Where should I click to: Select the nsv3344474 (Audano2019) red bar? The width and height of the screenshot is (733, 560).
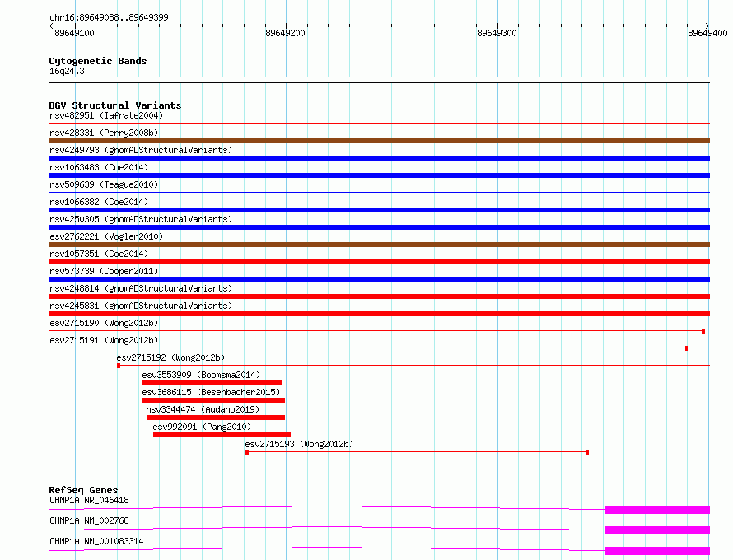216,418
